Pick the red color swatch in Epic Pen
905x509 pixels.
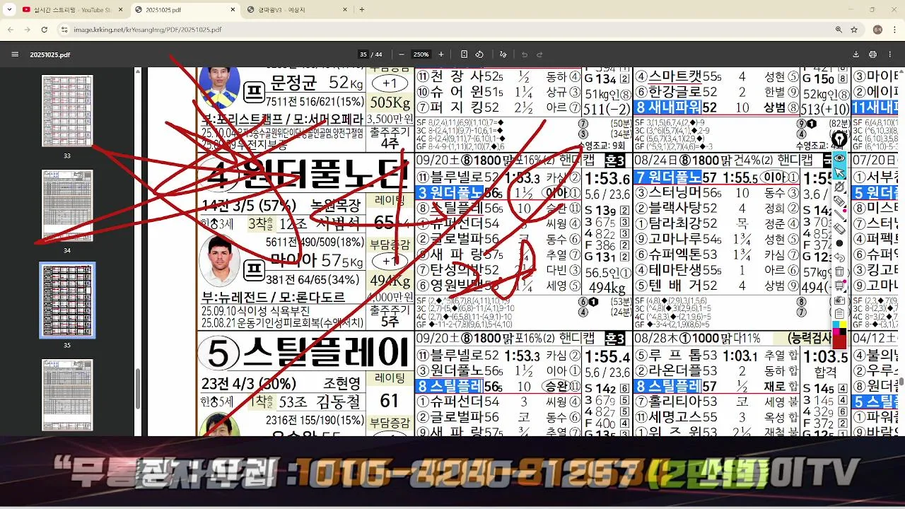(839, 341)
